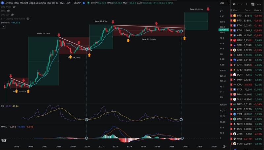
Task: Click the flag icon in the watchlist header
Action: point(231,11)
